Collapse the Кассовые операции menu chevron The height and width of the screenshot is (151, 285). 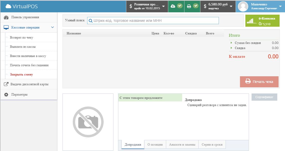[x=52, y=27]
